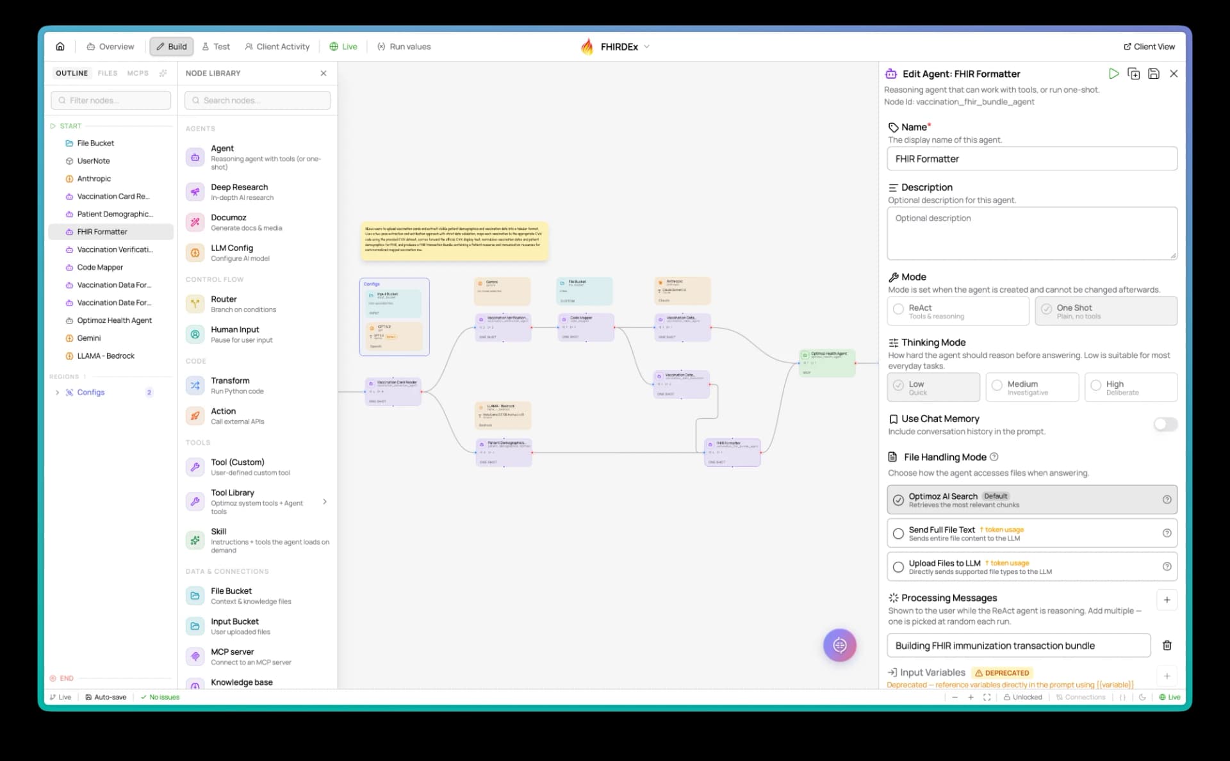Fit the canvas to screen
The image size is (1230, 761).
(x=987, y=697)
